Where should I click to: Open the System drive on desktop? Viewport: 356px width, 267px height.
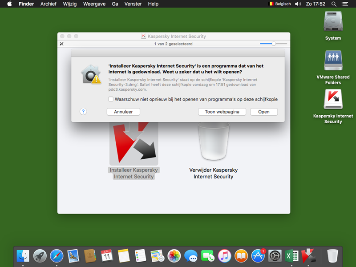(333, 22)
